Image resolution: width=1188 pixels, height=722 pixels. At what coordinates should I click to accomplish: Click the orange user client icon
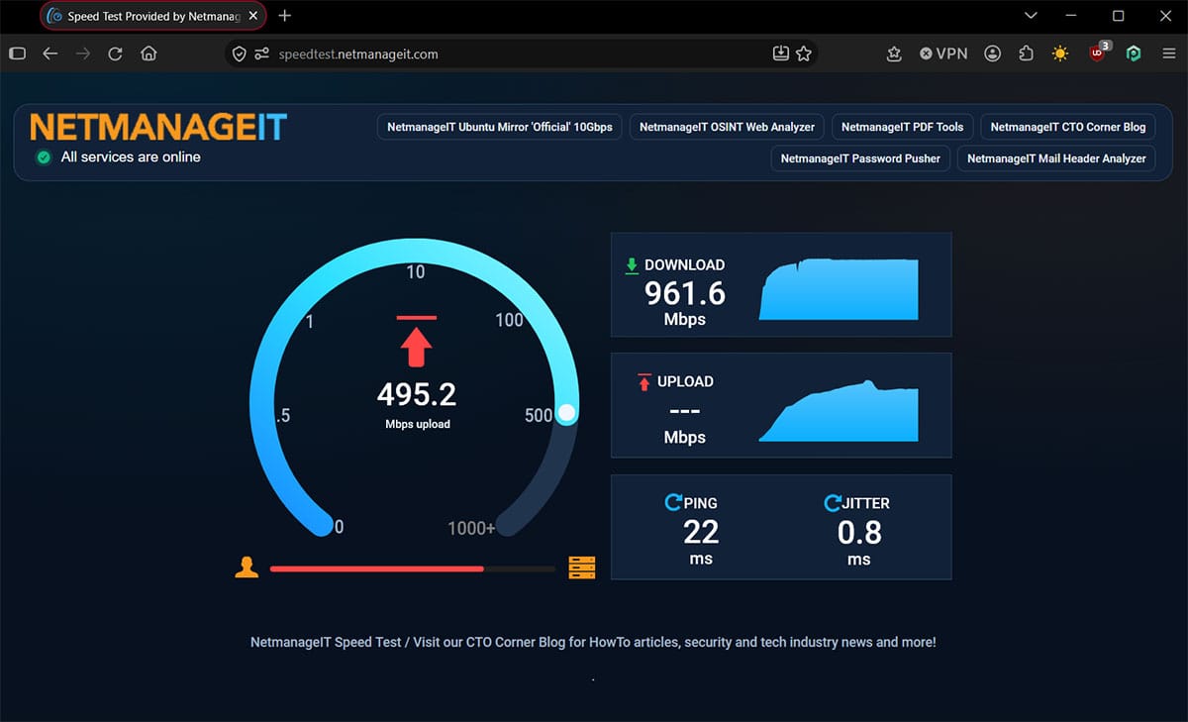pyautogui.click(x=247, y=567)
